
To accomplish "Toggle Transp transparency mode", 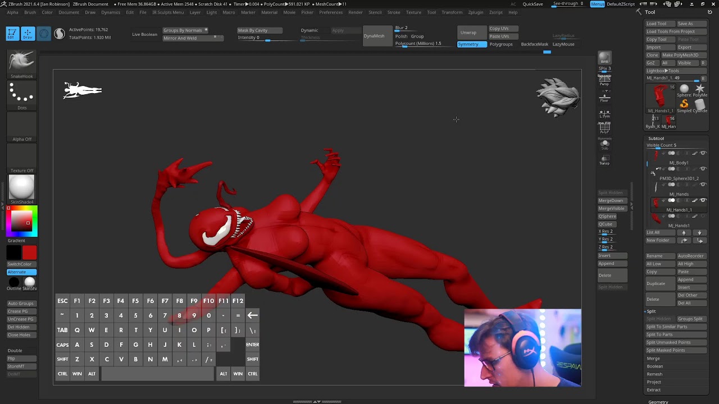I will point(604,160).
